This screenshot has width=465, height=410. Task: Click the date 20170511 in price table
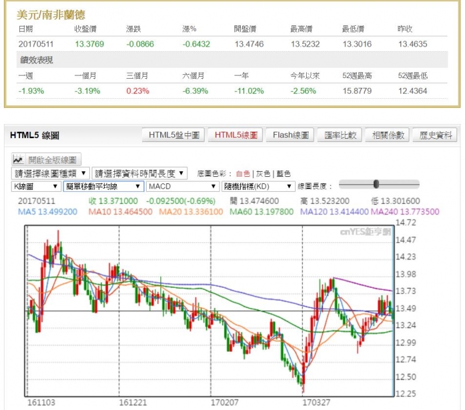[x=36, y=44]
